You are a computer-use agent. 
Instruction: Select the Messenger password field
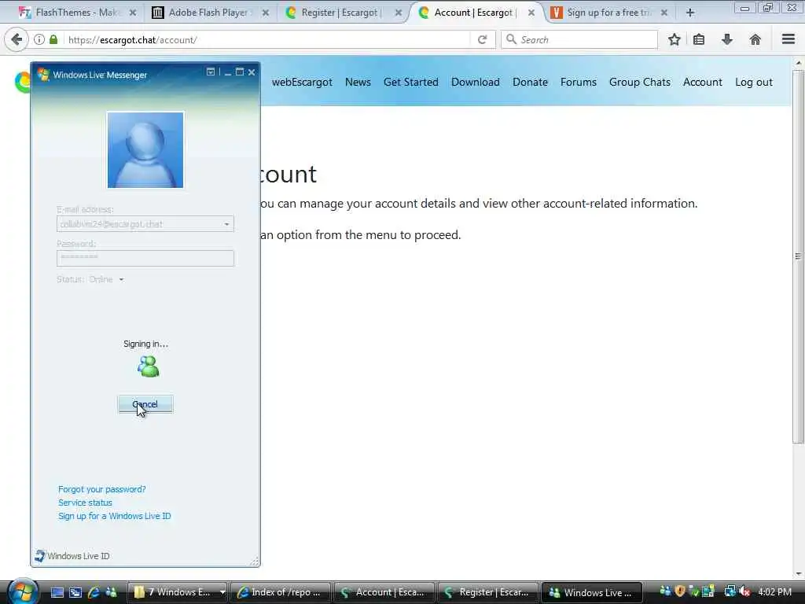pos(145,258)
